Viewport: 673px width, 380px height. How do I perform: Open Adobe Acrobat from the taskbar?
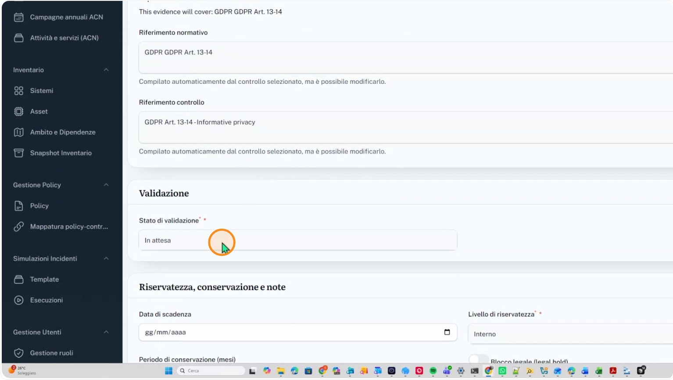(x=613, y=371)
